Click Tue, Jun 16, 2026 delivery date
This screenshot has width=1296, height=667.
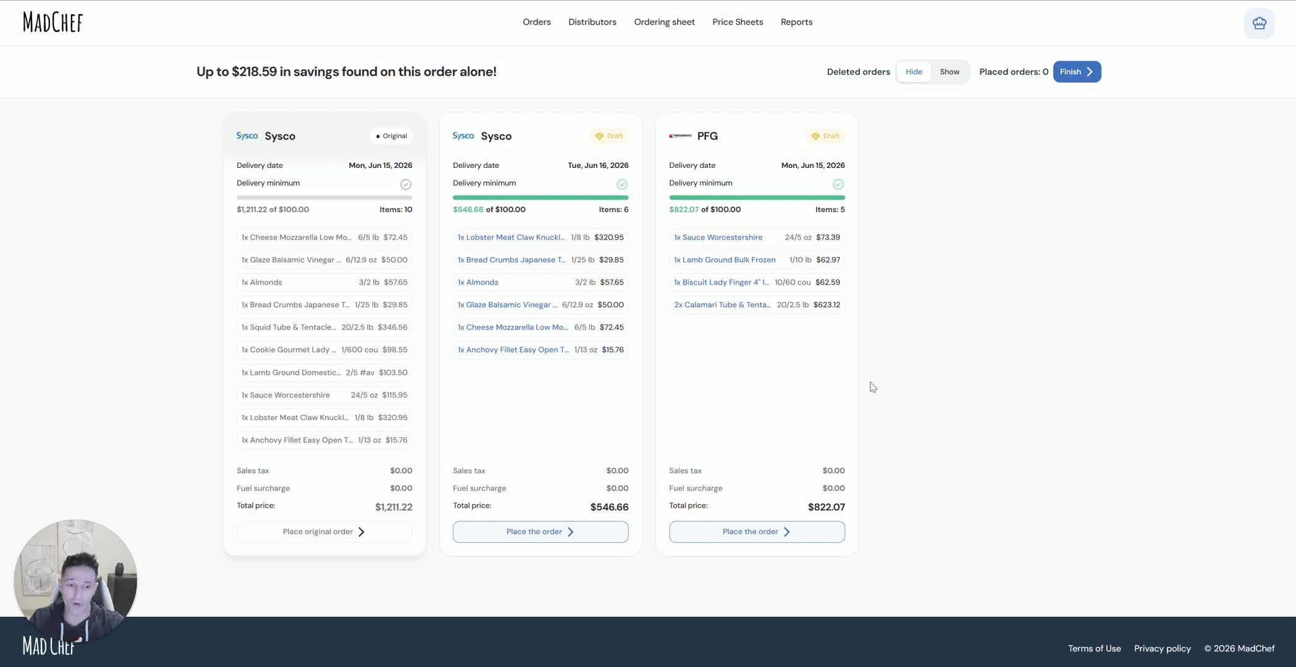click(598, 166)
